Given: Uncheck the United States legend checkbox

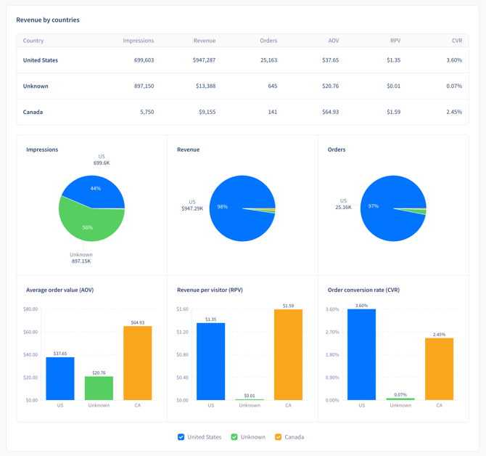Looking at the screenshot, I should tap(181, 437).
